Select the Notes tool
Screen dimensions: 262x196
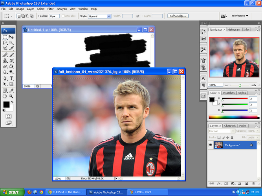tap(5, 91)
